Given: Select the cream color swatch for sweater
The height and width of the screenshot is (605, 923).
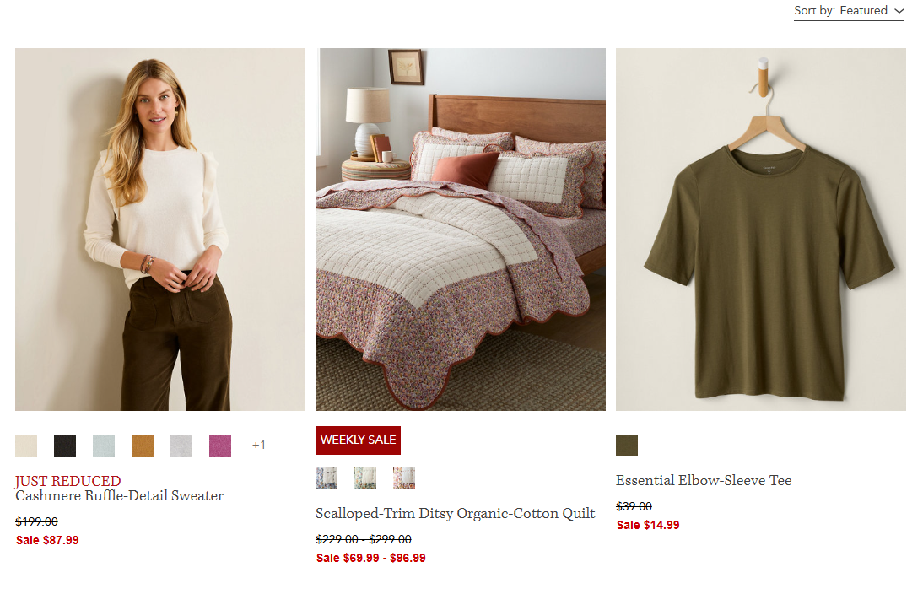Looking at the screenshot, I should coord(26,446).
